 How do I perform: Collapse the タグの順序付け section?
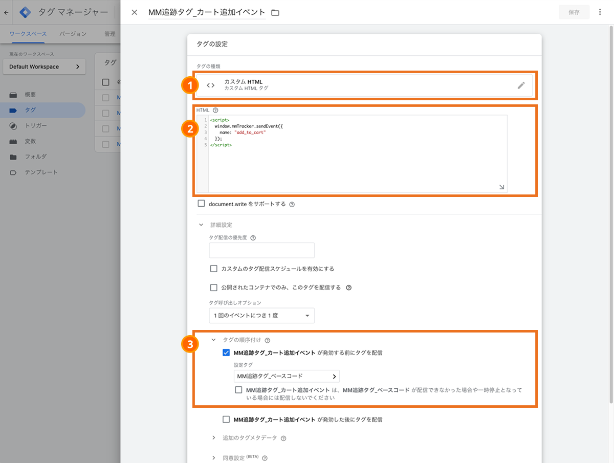pos(214,340)
